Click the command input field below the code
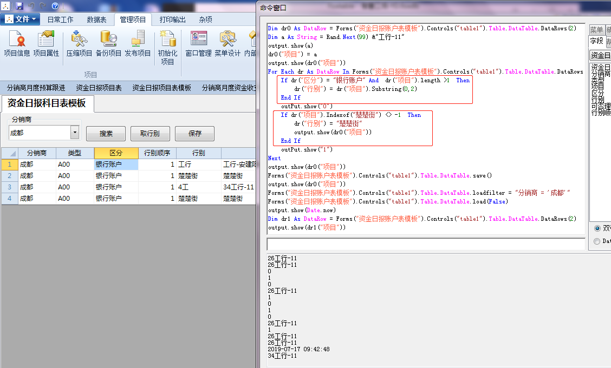611x368 pixels. pos(426,244)
